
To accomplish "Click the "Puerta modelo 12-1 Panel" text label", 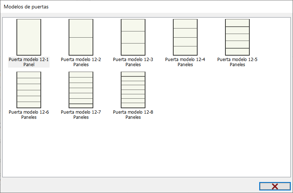I will (x=29, y=62).
